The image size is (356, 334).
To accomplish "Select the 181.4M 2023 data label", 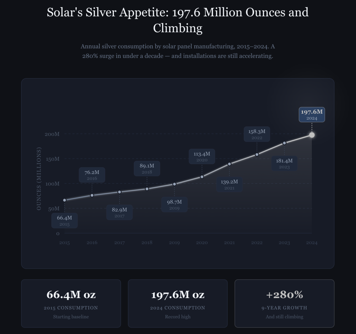I will coord(284,163).
